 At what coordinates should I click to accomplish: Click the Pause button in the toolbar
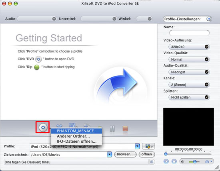click(112, 129)
